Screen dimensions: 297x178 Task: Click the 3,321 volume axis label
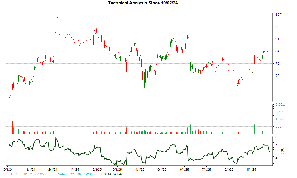(x=280, y=105)
